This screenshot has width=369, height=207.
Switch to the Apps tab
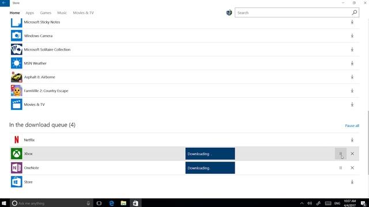[x=29, y=13]
